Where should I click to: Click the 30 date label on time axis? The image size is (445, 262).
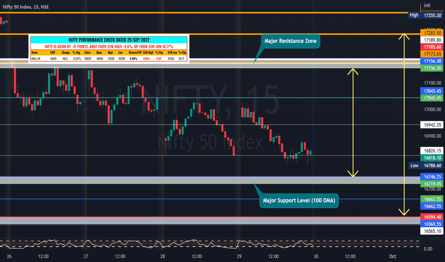[x=316, y=256]
